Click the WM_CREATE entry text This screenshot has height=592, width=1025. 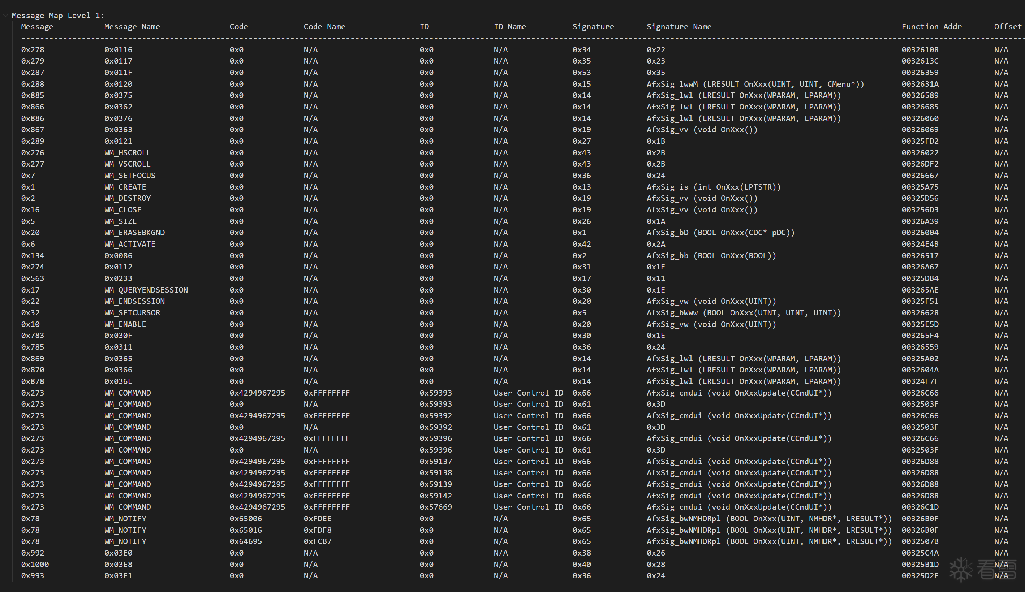(x=125, y=187)
